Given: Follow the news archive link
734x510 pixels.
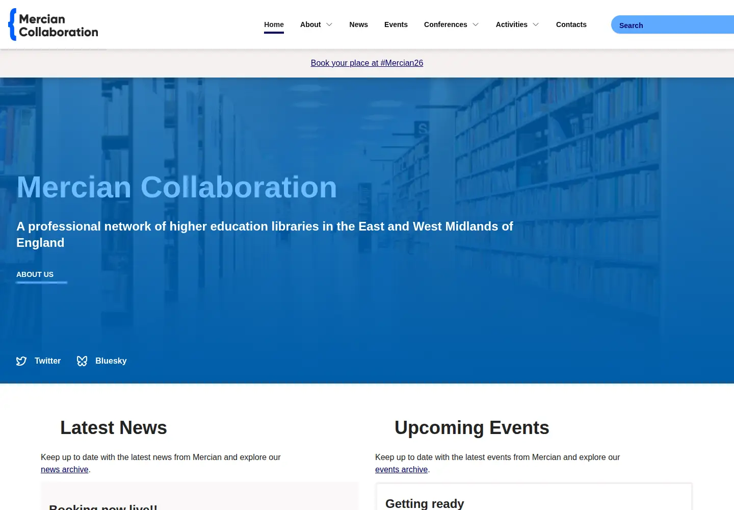Looking at the screenshot, I should (65, 469).
